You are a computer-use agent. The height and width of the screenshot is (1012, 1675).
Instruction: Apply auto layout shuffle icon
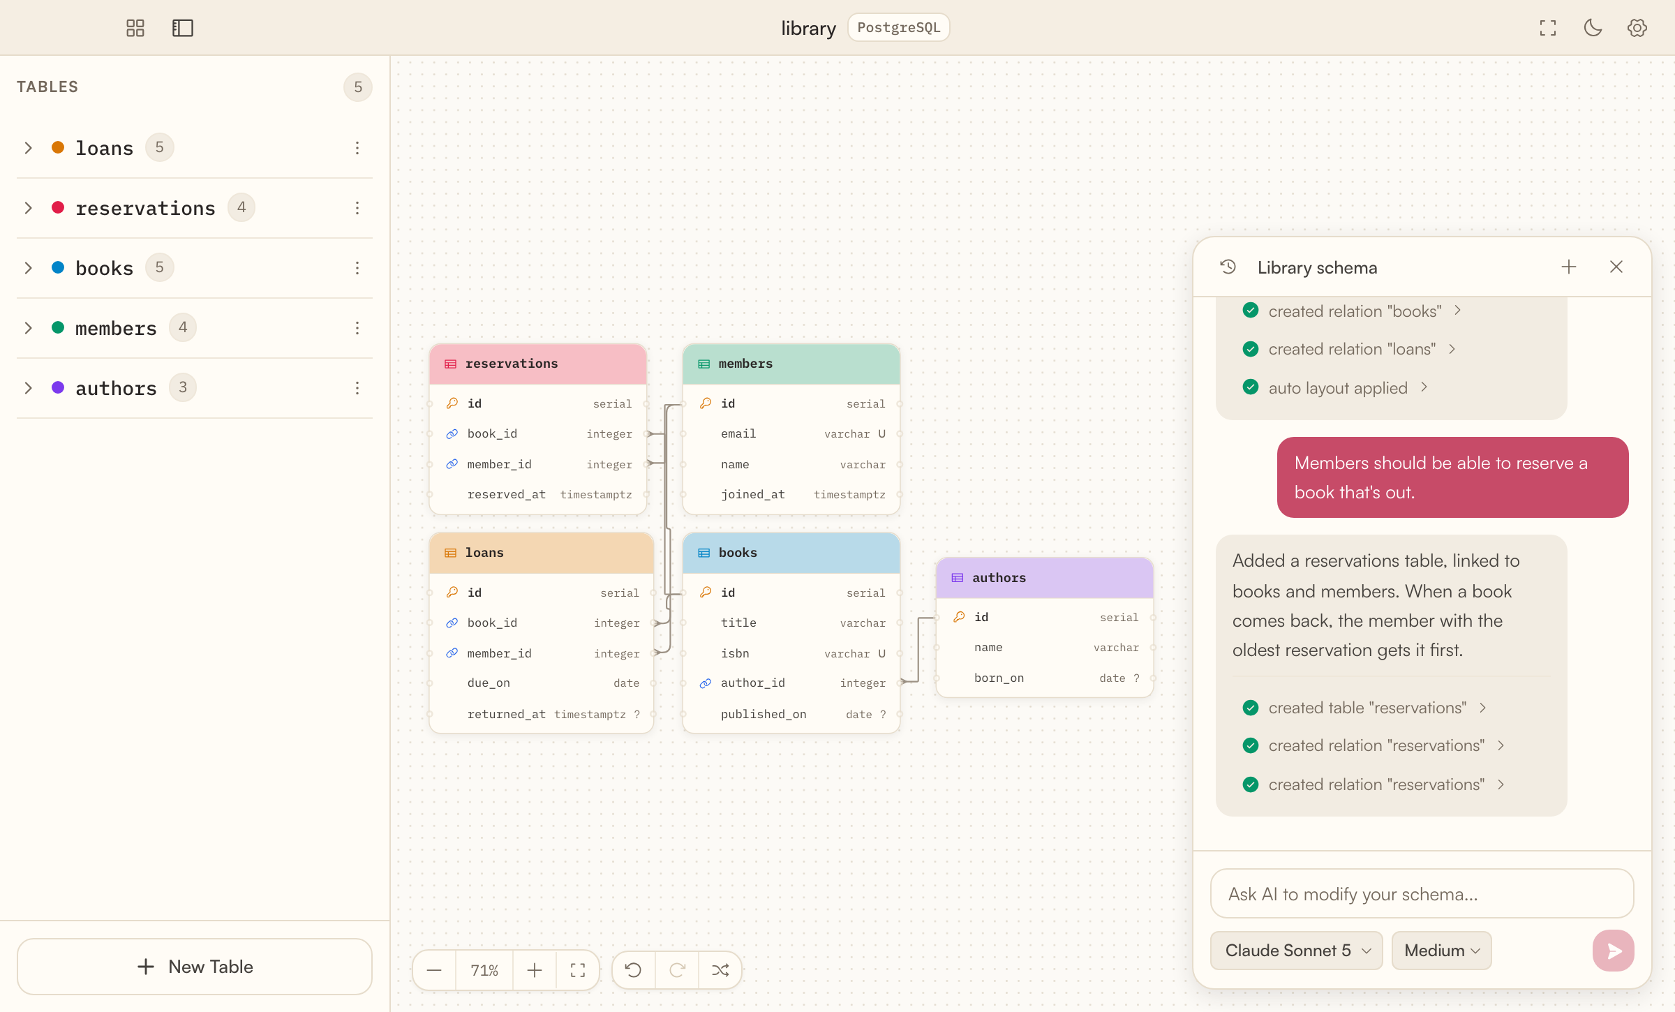tap(720, 970)
